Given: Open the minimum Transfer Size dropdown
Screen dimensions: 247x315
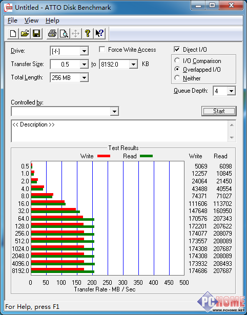Looking at the screenshot, I should [84, 65].
